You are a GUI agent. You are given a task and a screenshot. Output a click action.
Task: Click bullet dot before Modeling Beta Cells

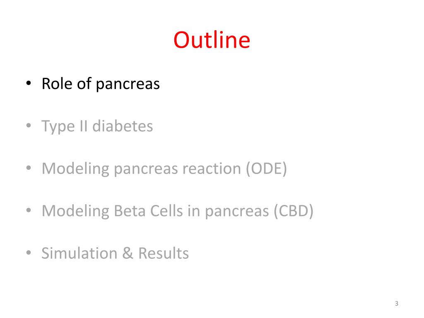tap(29, 210)
